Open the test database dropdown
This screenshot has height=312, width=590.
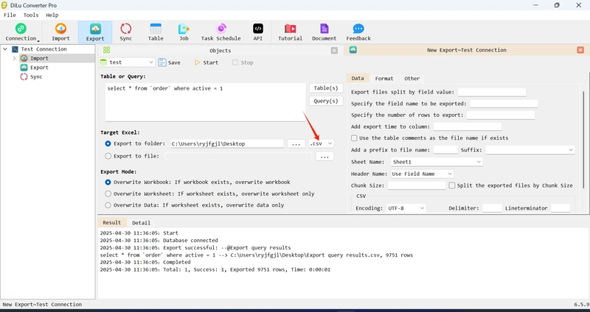coord(127,63)
